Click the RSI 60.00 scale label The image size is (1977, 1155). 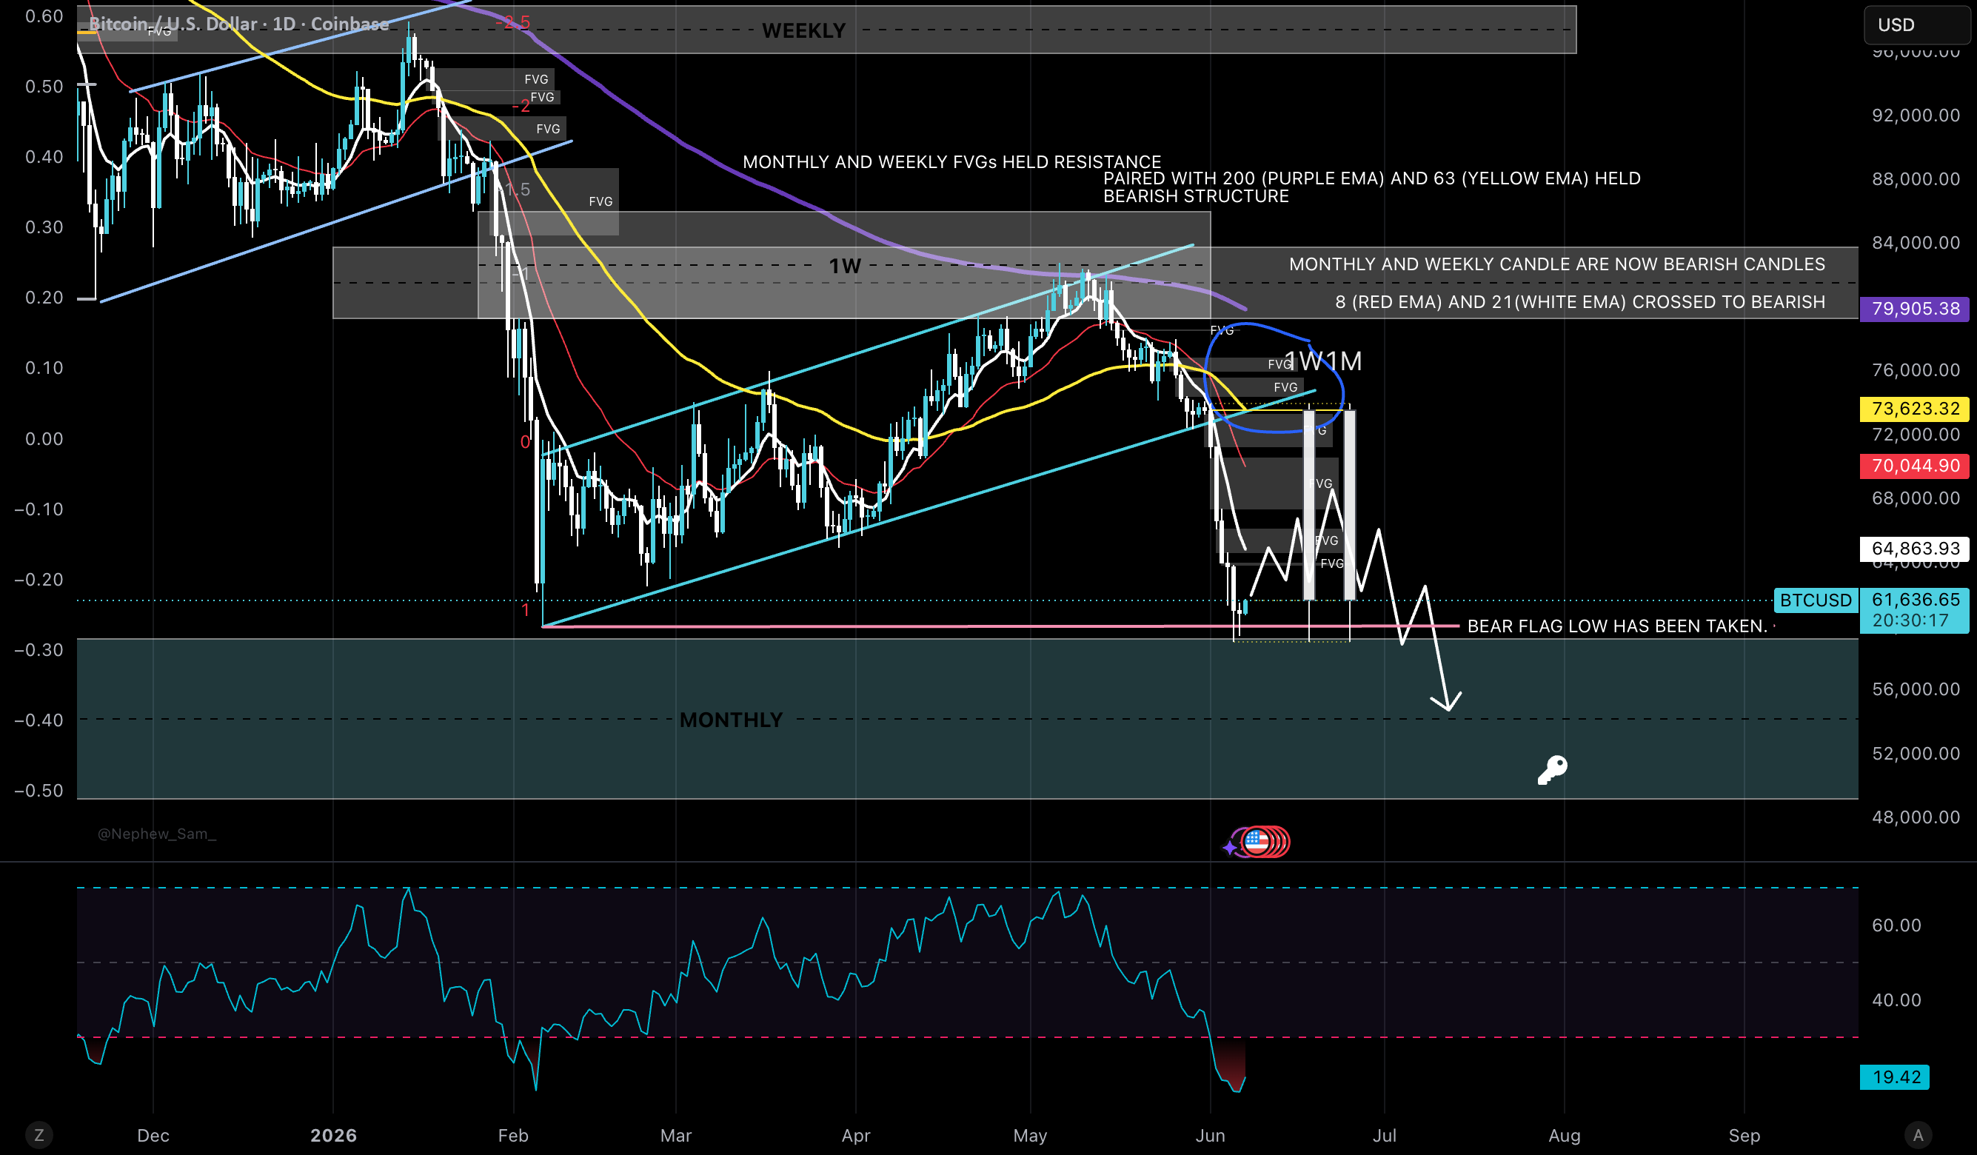1896,925
